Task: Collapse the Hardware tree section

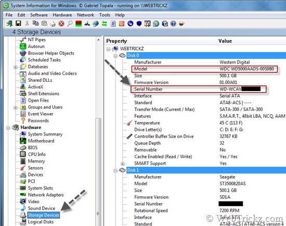Action: 8,128
